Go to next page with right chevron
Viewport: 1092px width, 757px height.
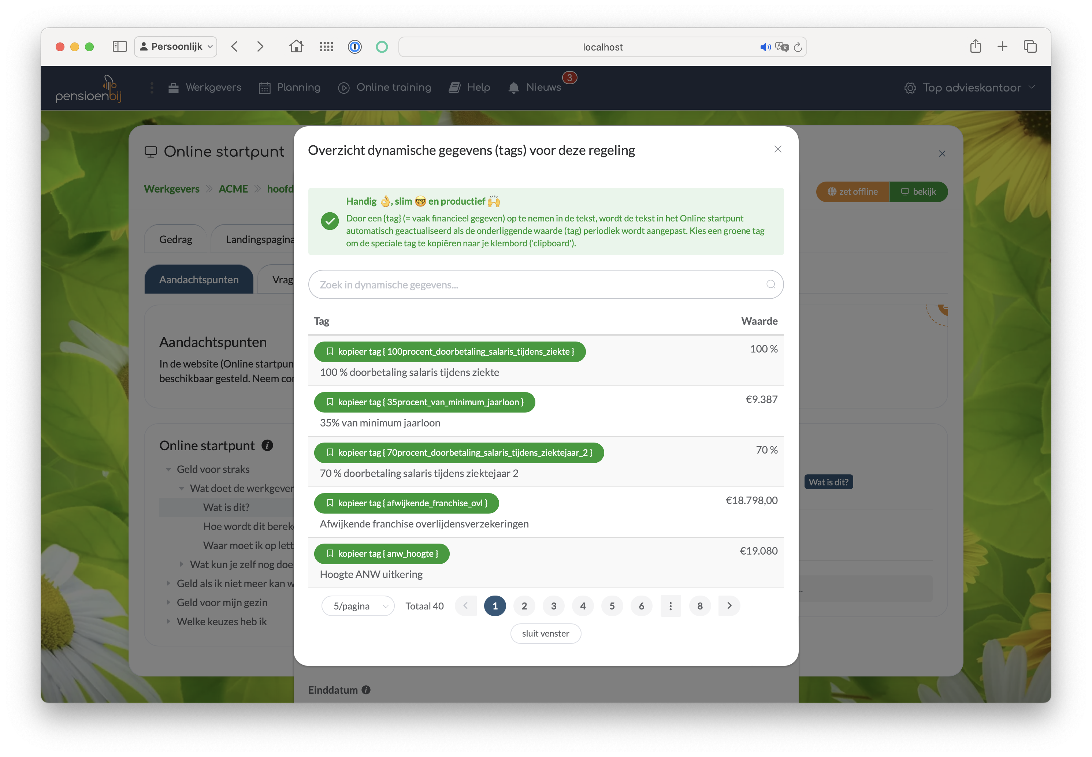(729, 606)
